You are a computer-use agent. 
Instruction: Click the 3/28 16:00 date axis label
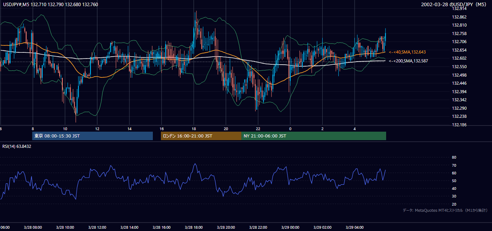(x=162, y=228)
